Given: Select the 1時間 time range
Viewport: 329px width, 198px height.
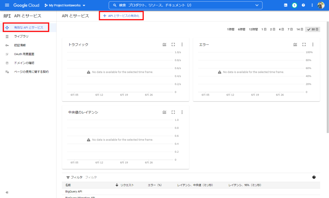Looking at the screenshot, I should [231, 29].
